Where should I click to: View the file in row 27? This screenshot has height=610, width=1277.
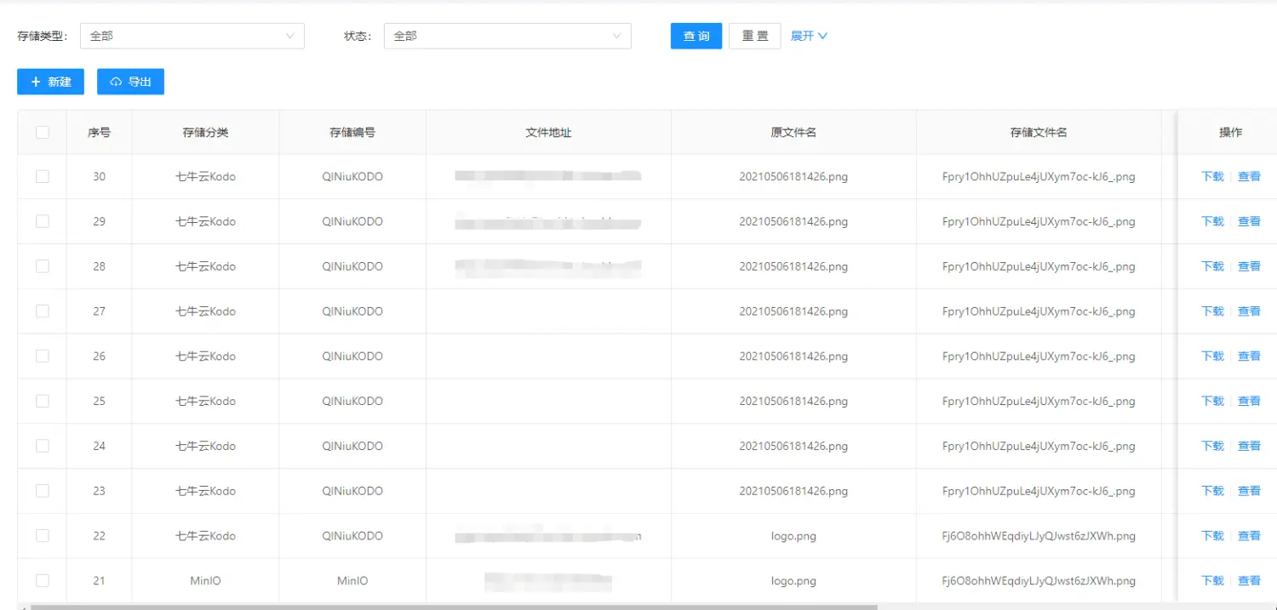(1249, 311)
